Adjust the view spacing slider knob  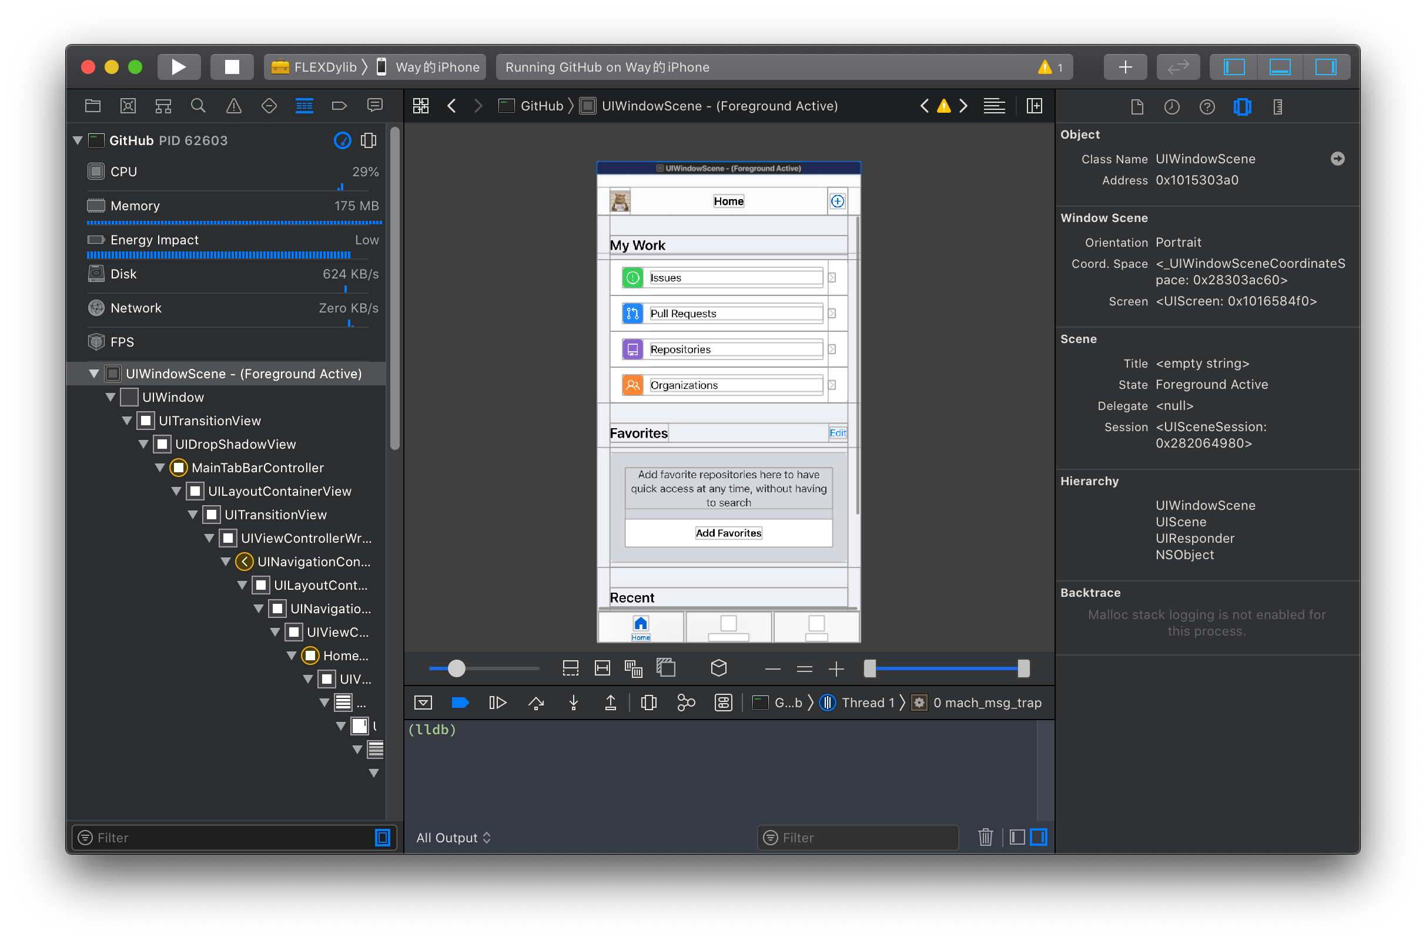point(456,668)
